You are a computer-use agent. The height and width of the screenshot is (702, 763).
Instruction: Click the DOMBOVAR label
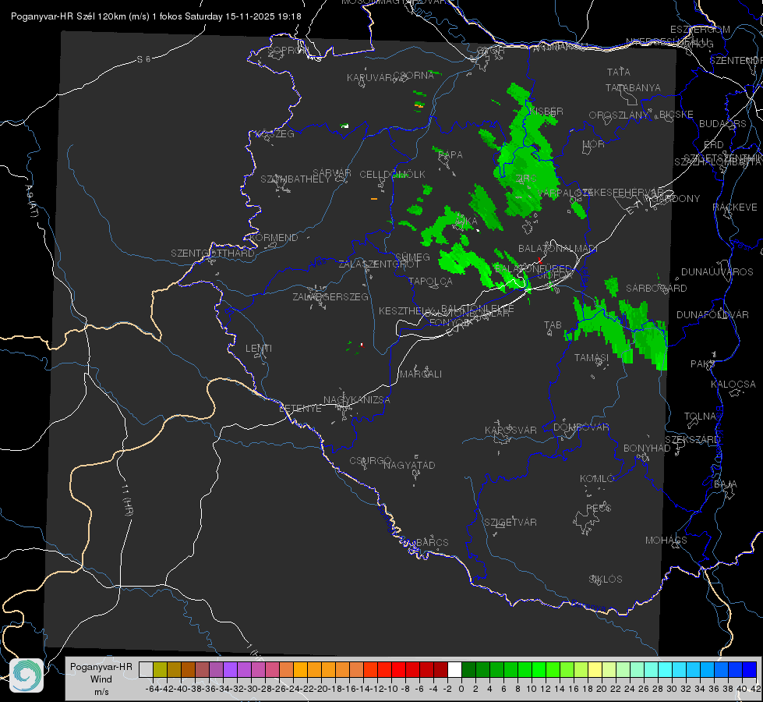point(581,427)
